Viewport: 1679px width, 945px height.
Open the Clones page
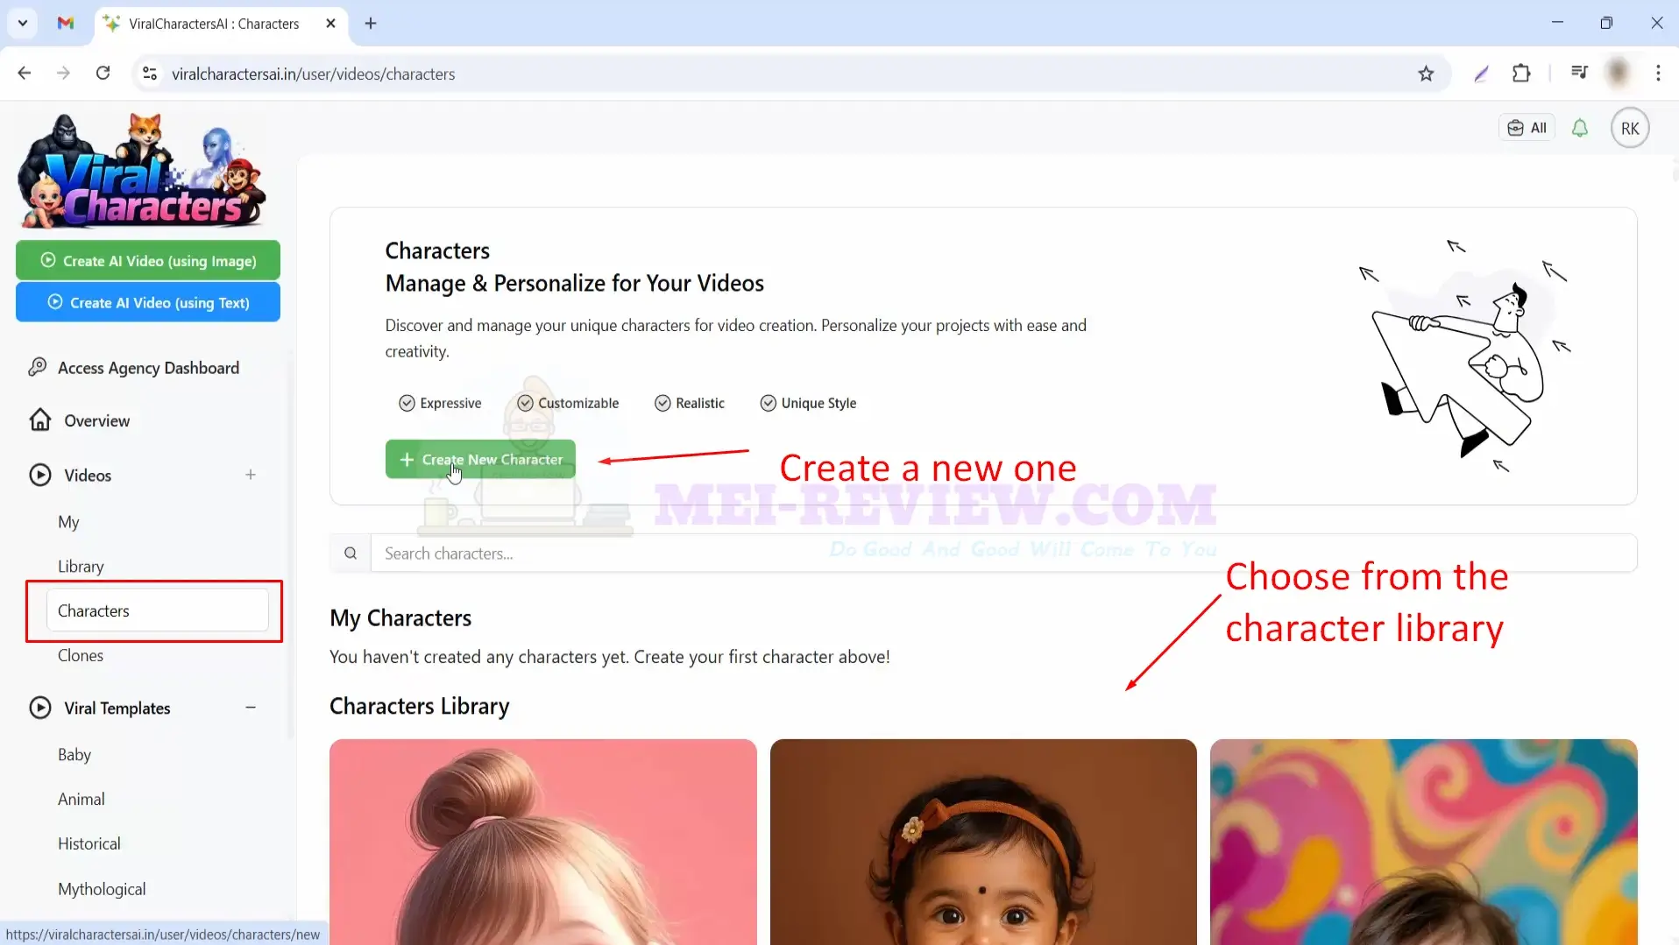pos(81,656)
